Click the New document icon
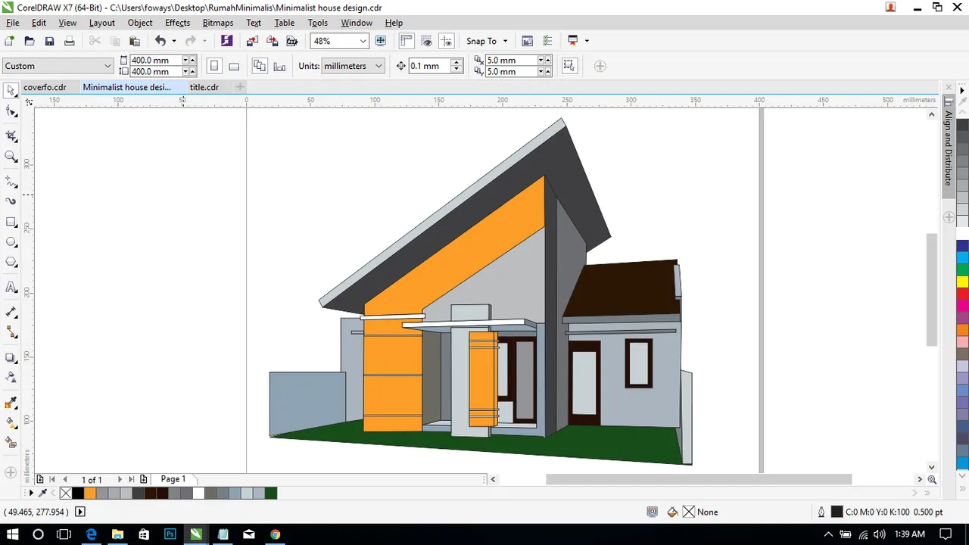 coord(10,41)
